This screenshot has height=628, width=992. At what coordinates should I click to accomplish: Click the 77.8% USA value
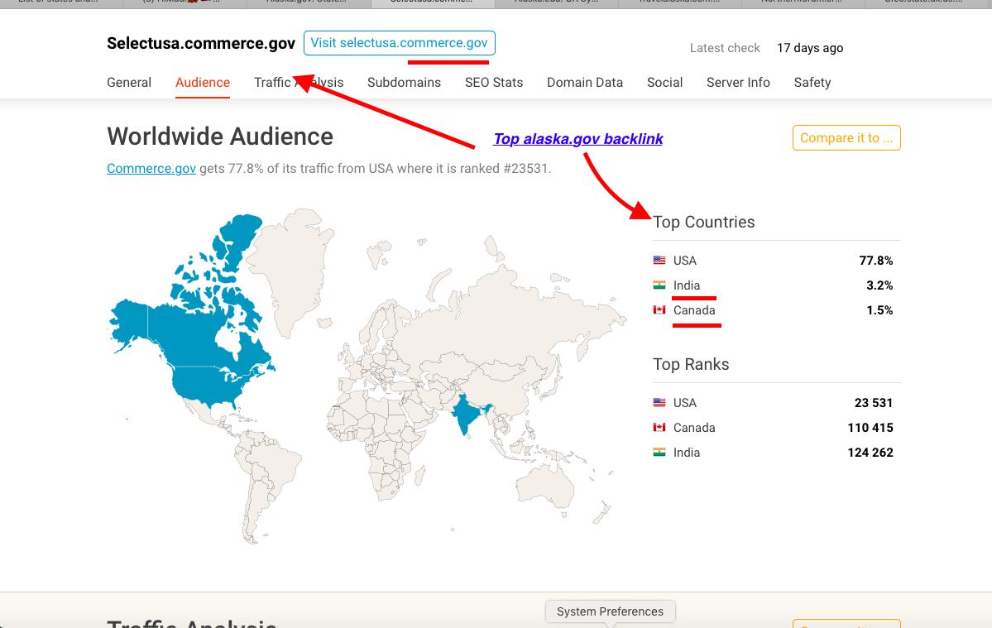pyautogui.click(x=875, y=260)
